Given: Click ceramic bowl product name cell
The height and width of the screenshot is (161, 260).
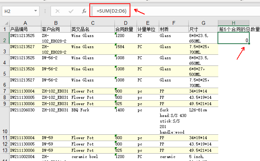Looking at the screenshot, I should click(x=93, y=157).
